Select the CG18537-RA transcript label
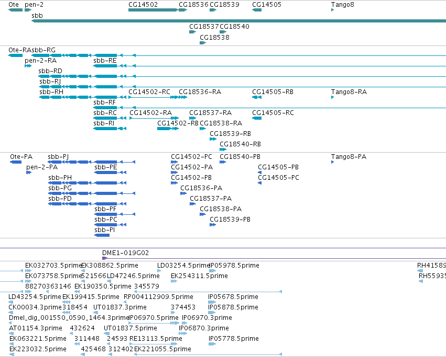 coord(211,113)
